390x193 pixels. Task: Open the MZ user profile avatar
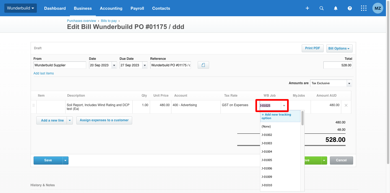[x=378, y=8]
